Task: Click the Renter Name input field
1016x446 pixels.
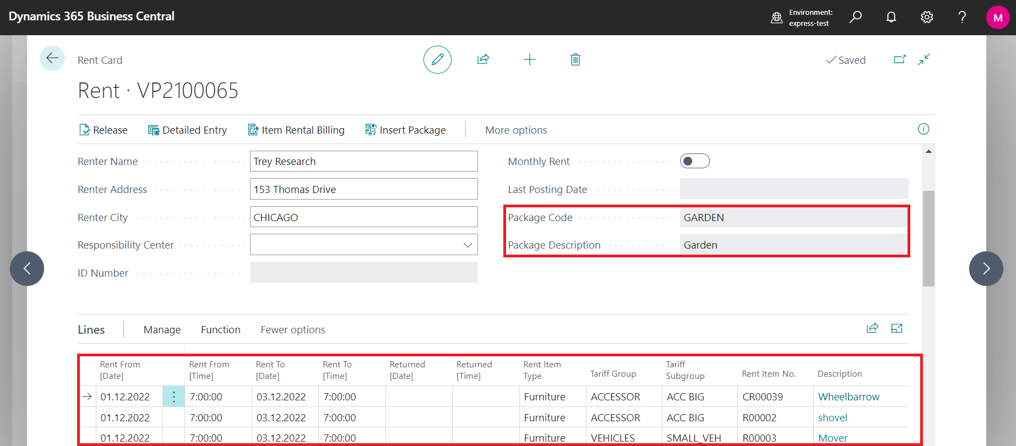Action: [x=363, y=162]
